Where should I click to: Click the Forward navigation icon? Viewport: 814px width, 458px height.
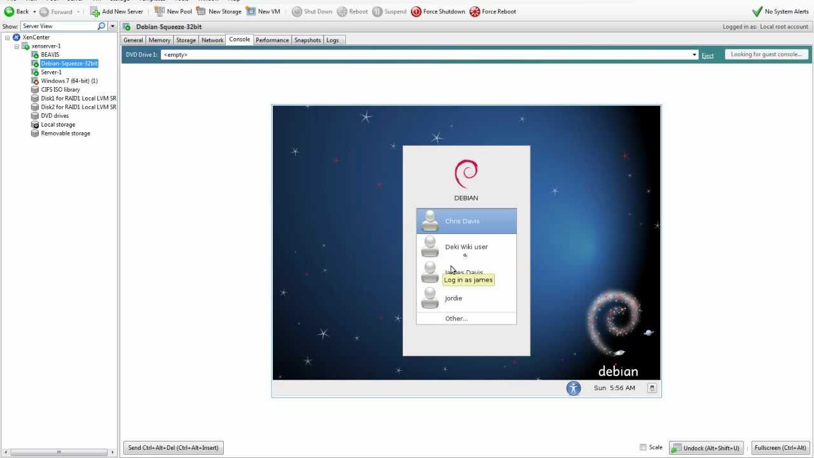point(44,11)
